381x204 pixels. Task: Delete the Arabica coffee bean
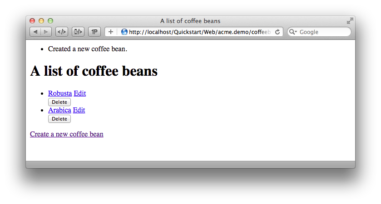59,119
